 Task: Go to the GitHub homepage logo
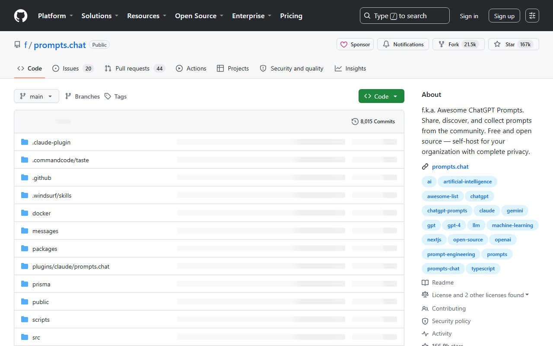click(x=21, y=16)
